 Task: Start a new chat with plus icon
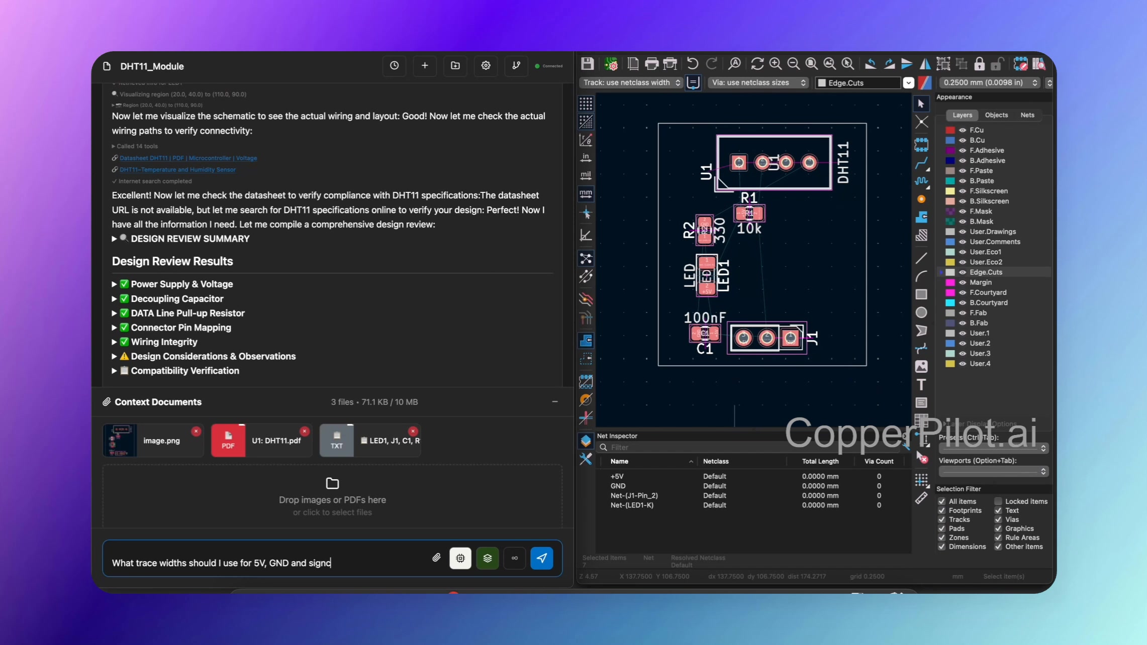coord(425,66)
